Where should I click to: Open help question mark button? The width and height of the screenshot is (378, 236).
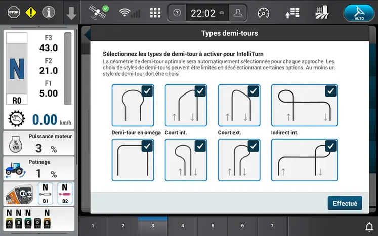(177, 13)
